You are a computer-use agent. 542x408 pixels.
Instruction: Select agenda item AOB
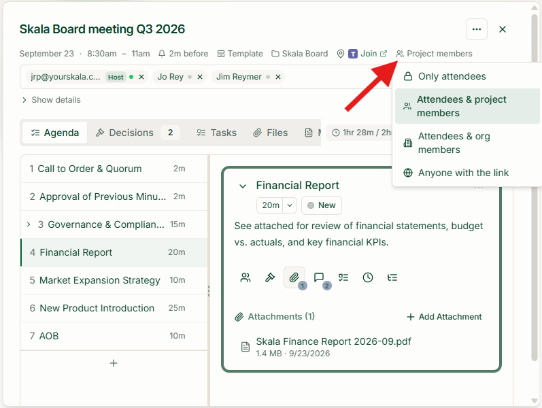click(114, 336)
